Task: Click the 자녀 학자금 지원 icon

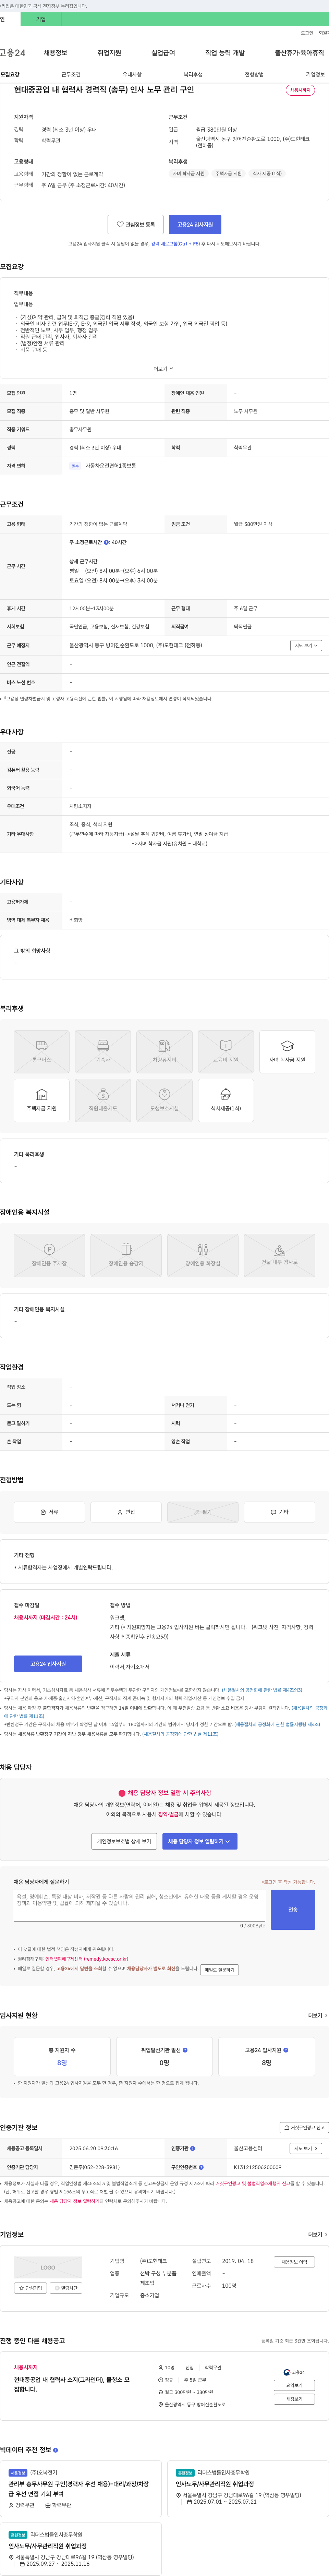Action: [x=287, y=1052]
